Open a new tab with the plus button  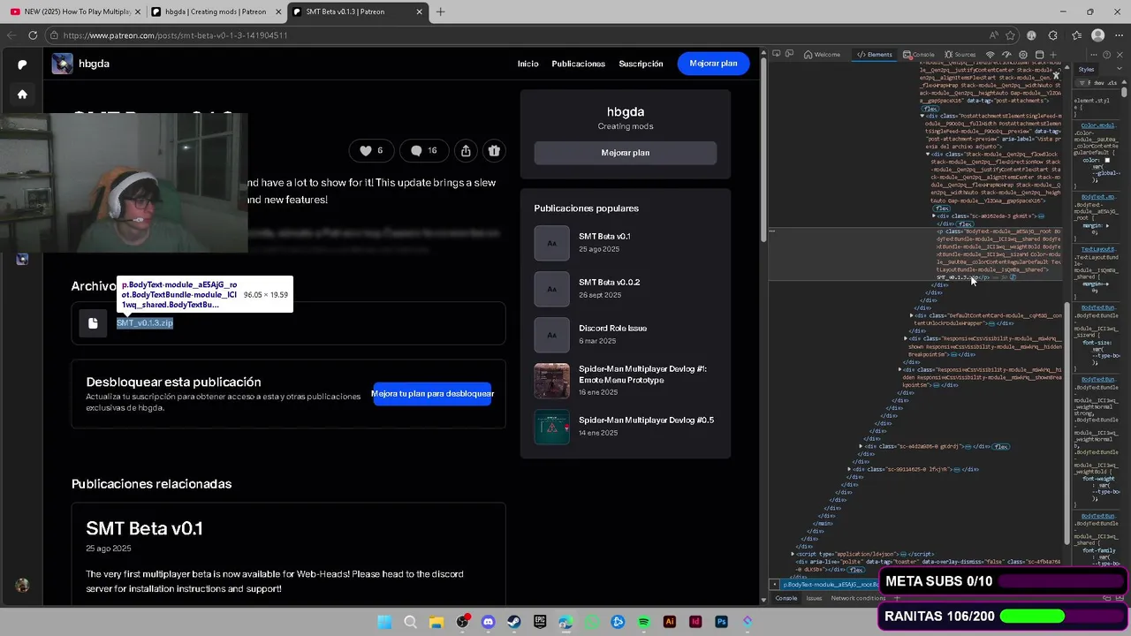[440, 11]
